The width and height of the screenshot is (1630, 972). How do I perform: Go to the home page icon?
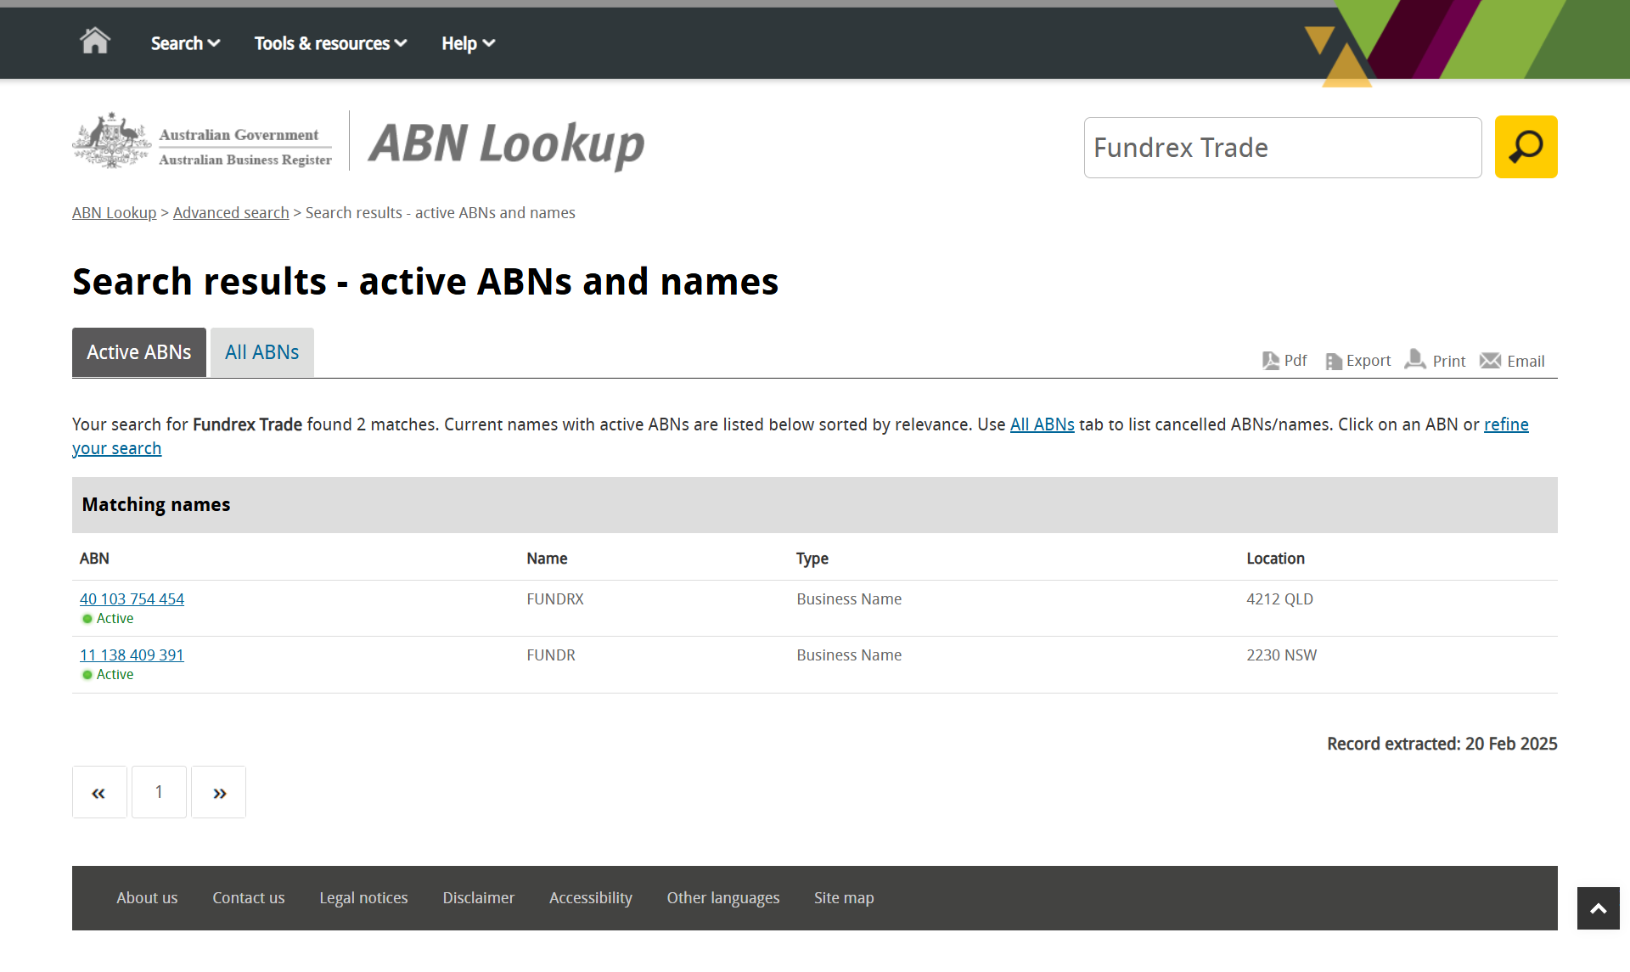95,41
